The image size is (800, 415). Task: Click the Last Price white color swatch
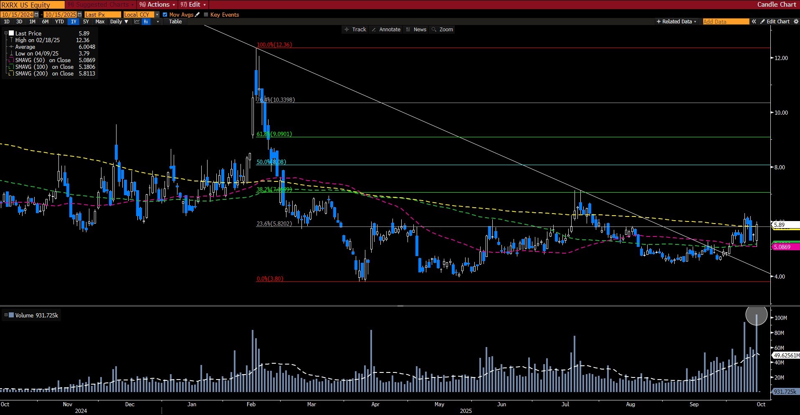point(12,33)
